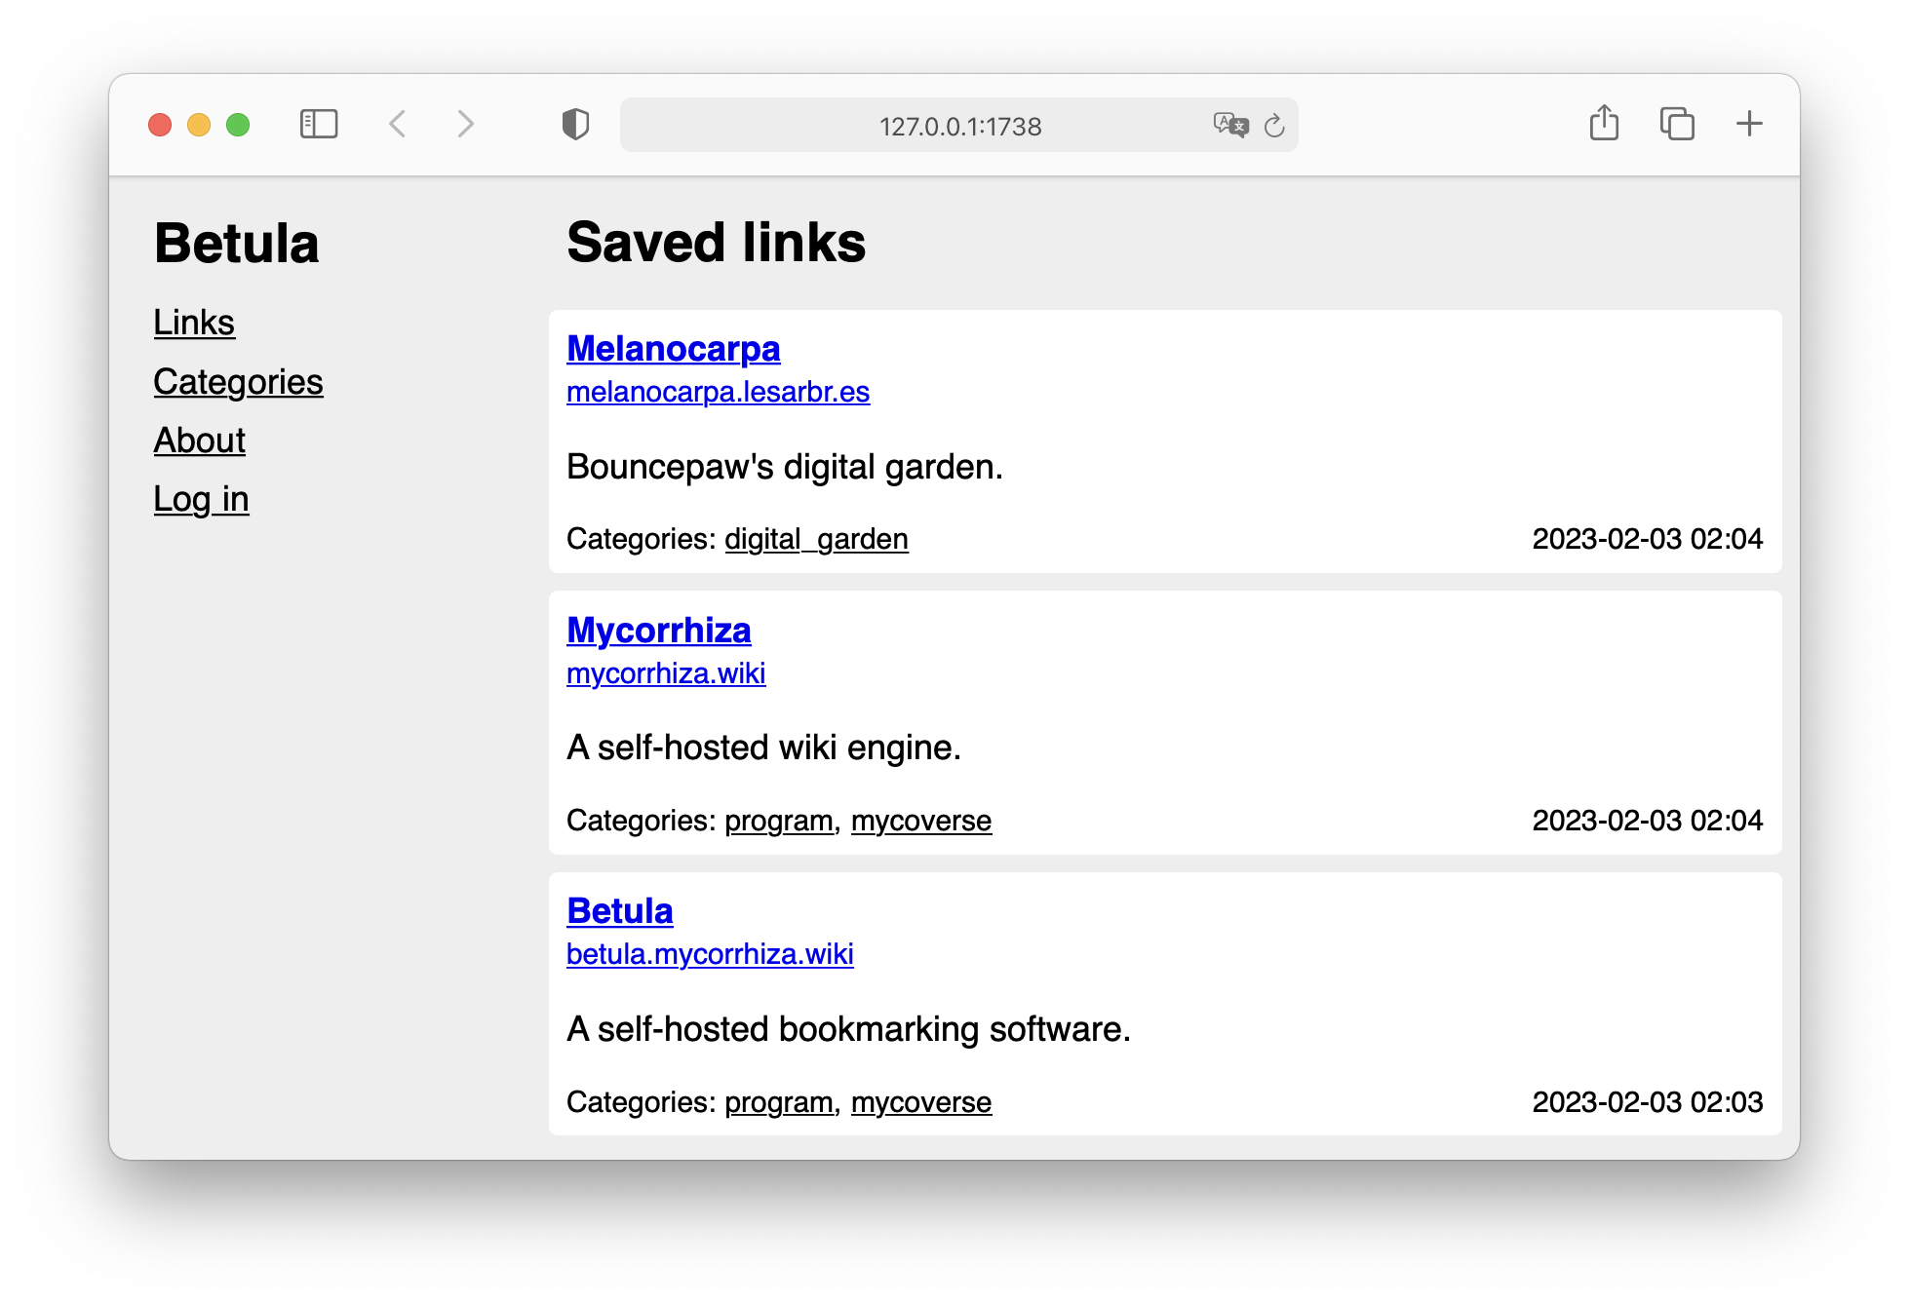Open the About page link
The height and width of the screenshot is (1304, 1909).
pyautogui.click(x=199, y=441)
